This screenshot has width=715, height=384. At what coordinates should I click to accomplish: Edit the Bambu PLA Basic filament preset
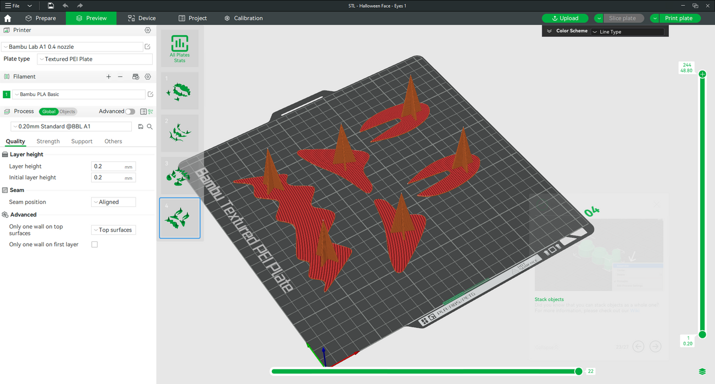[x=150, y=94]
